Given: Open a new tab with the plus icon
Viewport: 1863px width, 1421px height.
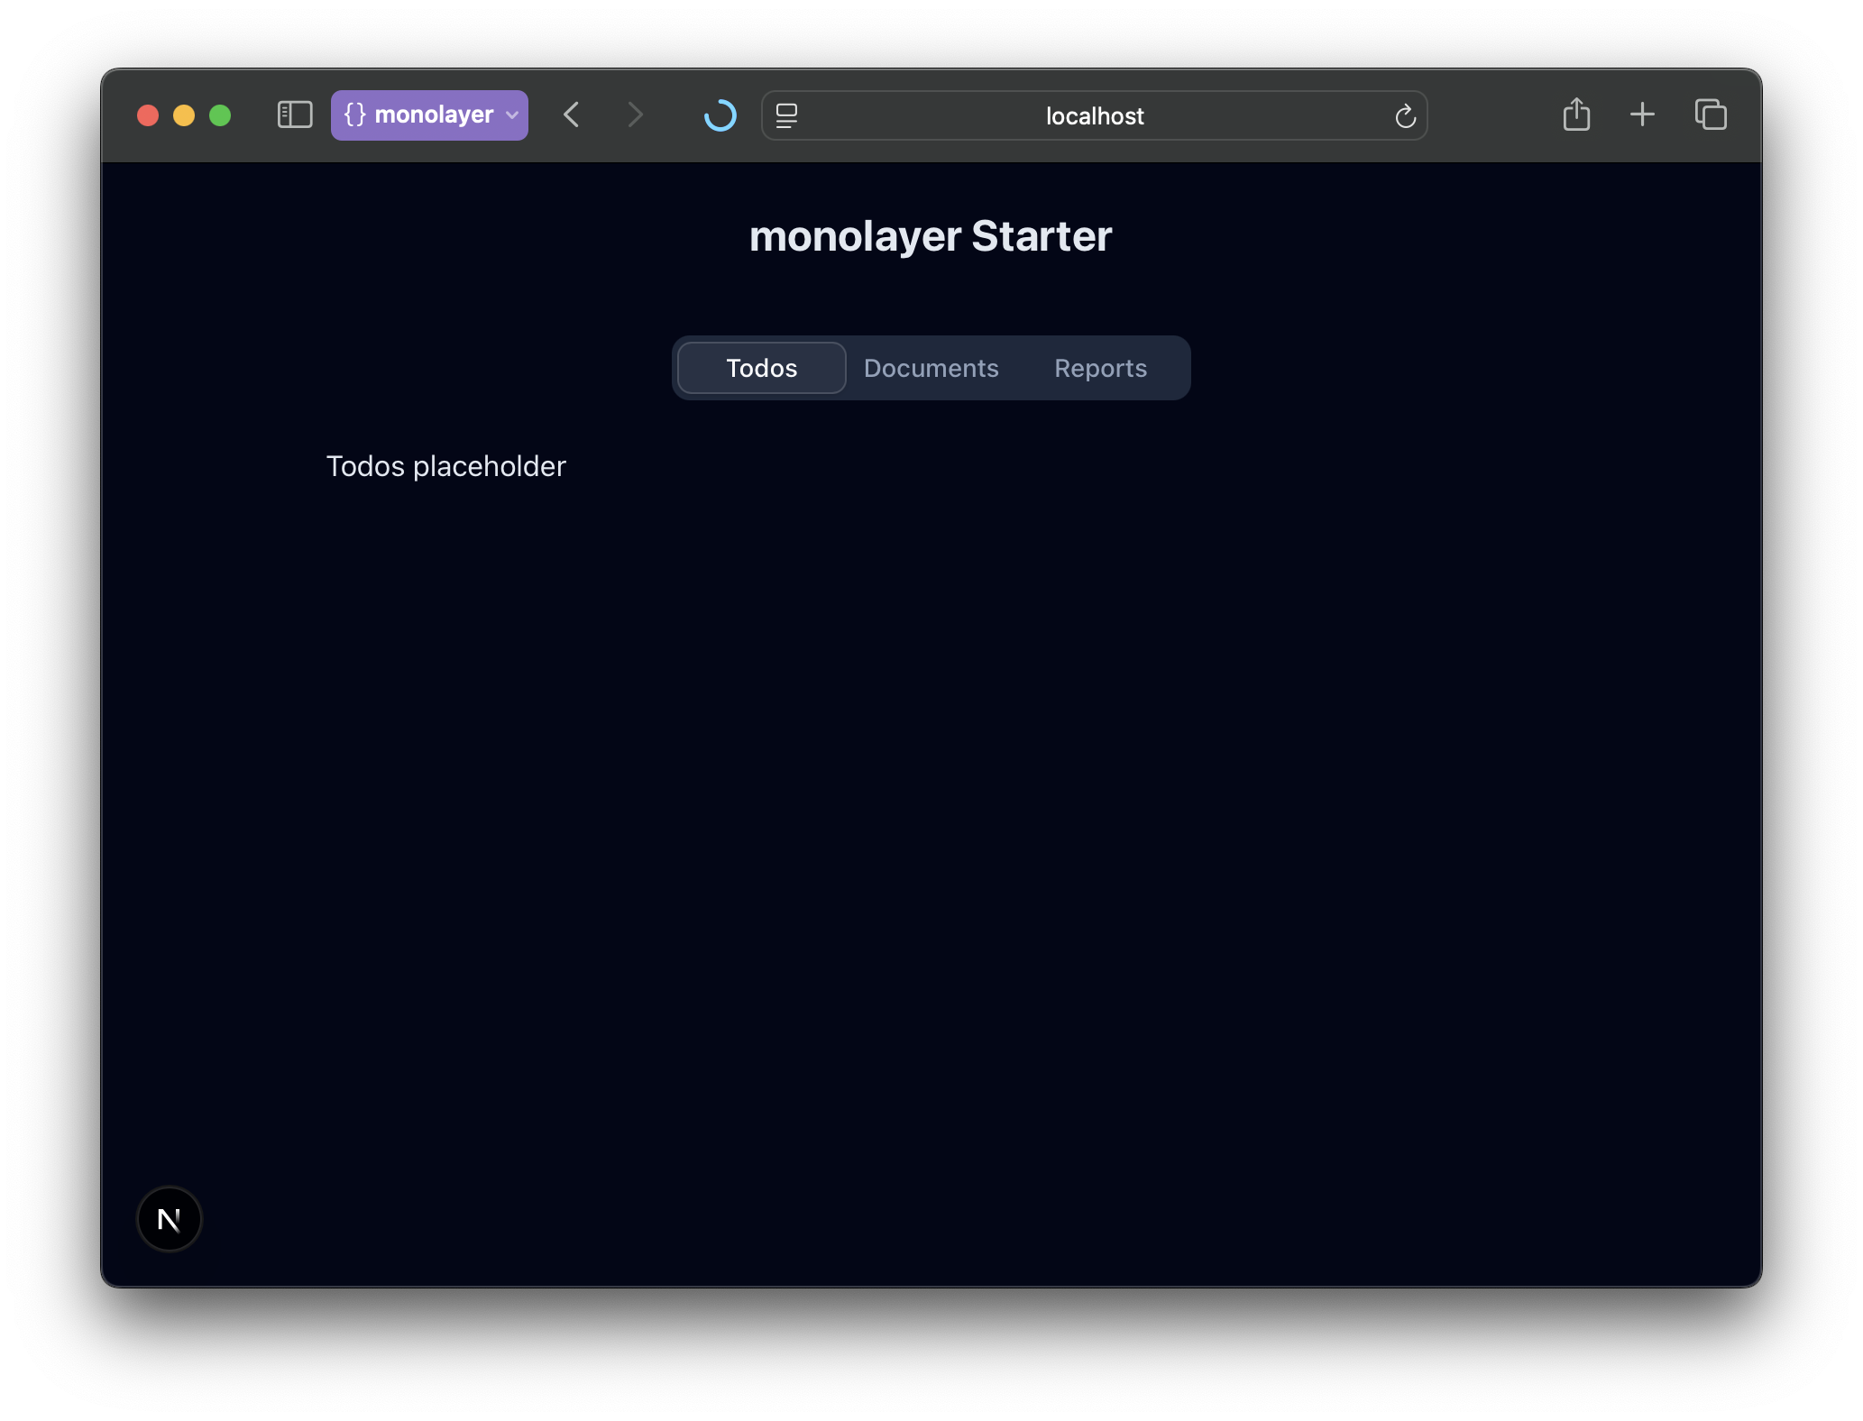Looking at the screenshot, I should click(1642, 115).
